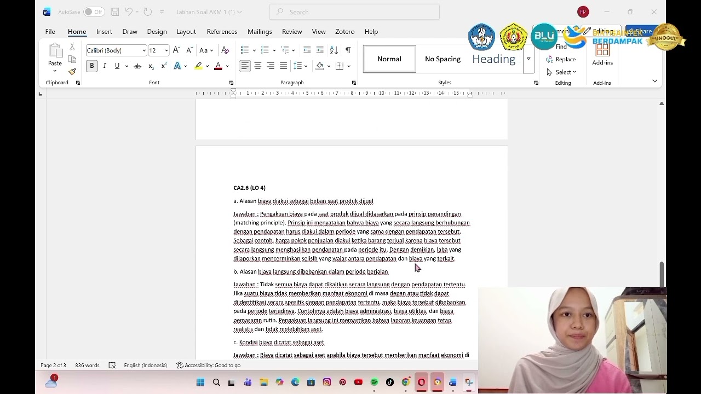701x394 pixels.
Task: Apply strikethrough formatting
Action: (x=137, y=66)
